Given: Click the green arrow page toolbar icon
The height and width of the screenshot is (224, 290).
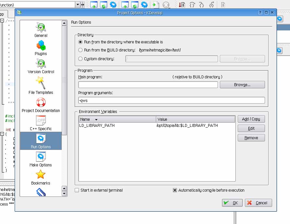Looking at the screenshot, I should coord(155,5).
